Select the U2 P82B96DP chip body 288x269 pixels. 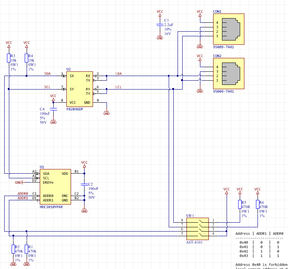tap(80, 89)
